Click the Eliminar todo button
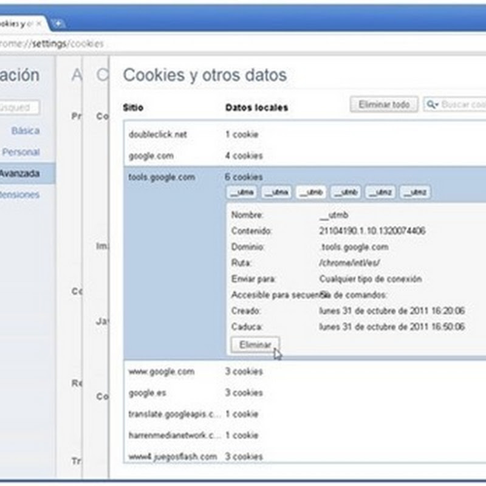 [384, 104]
